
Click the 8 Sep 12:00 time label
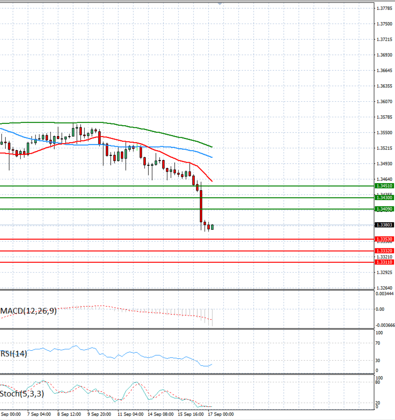69,414
